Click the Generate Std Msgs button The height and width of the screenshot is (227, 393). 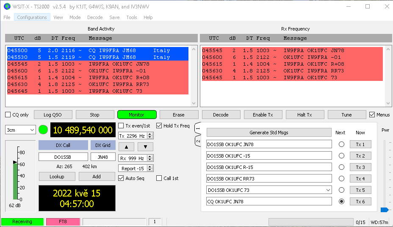click(x=268, y=133)
